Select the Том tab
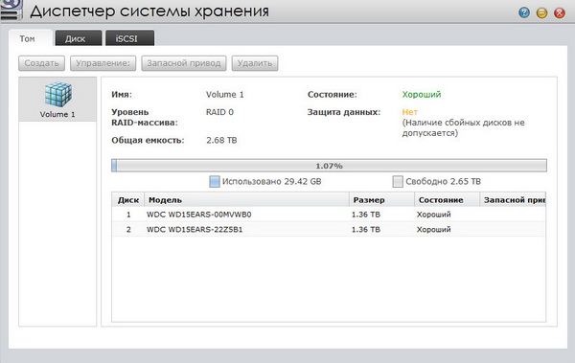 point(31,38)
